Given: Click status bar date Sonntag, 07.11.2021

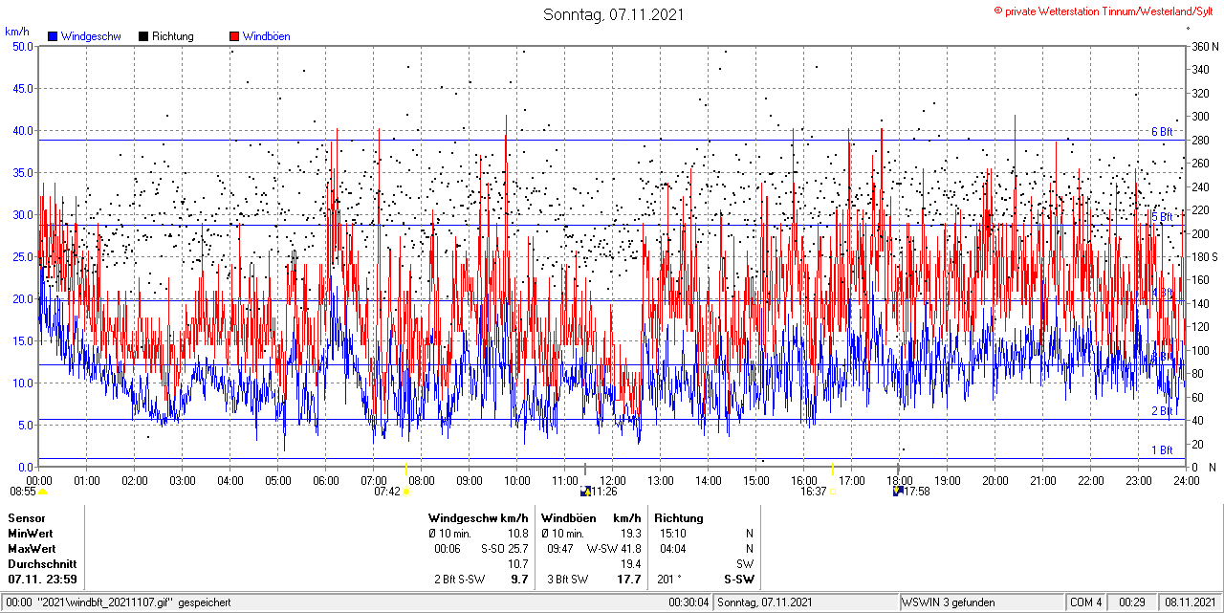Looking at the screenshot, I should pos(765,602).
